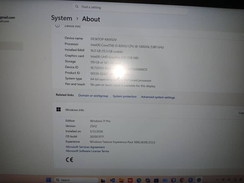The image size is (244, 183).
Task: Select the Windows 11 Pro edition value
Action: (100, 121)
